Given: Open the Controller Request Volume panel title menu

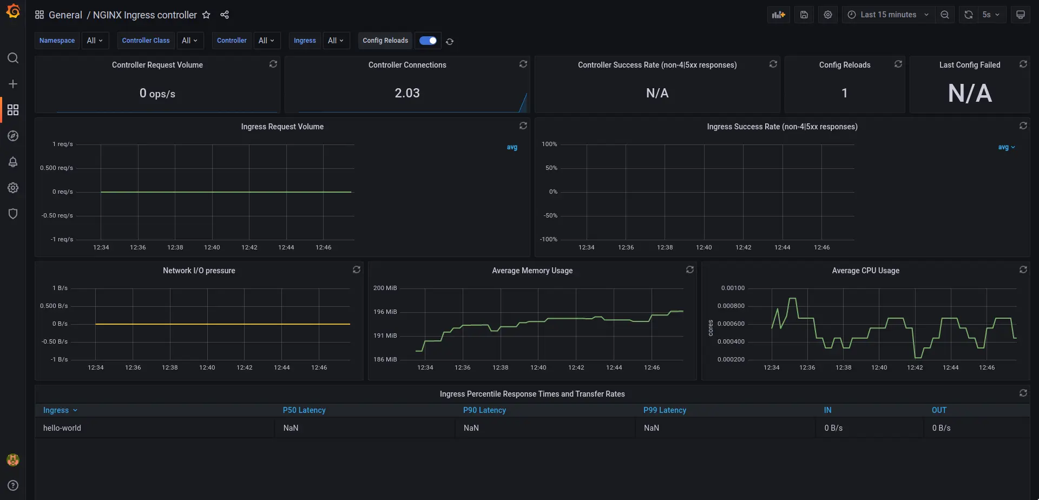Looking at the screenshot, I should pos(157,65).
